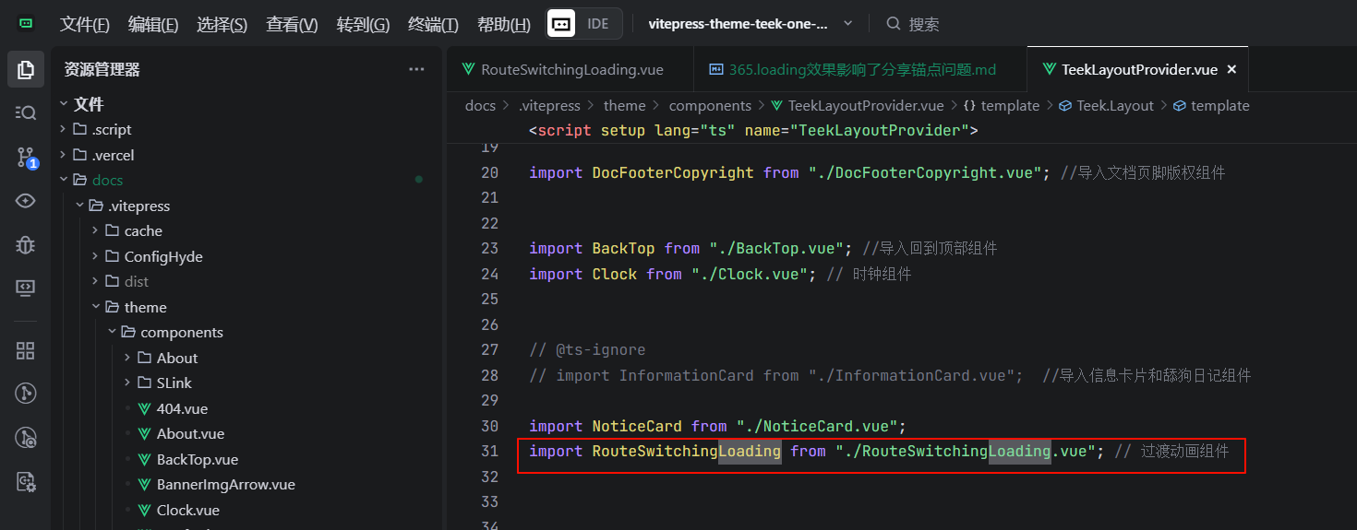Click breadcrumb segment components

click(x=710, y=105)
